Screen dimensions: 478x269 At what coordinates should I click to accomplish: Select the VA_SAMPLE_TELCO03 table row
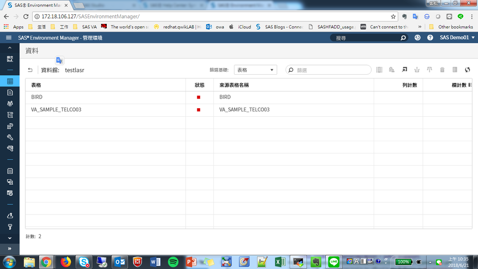tap(249, 110)
